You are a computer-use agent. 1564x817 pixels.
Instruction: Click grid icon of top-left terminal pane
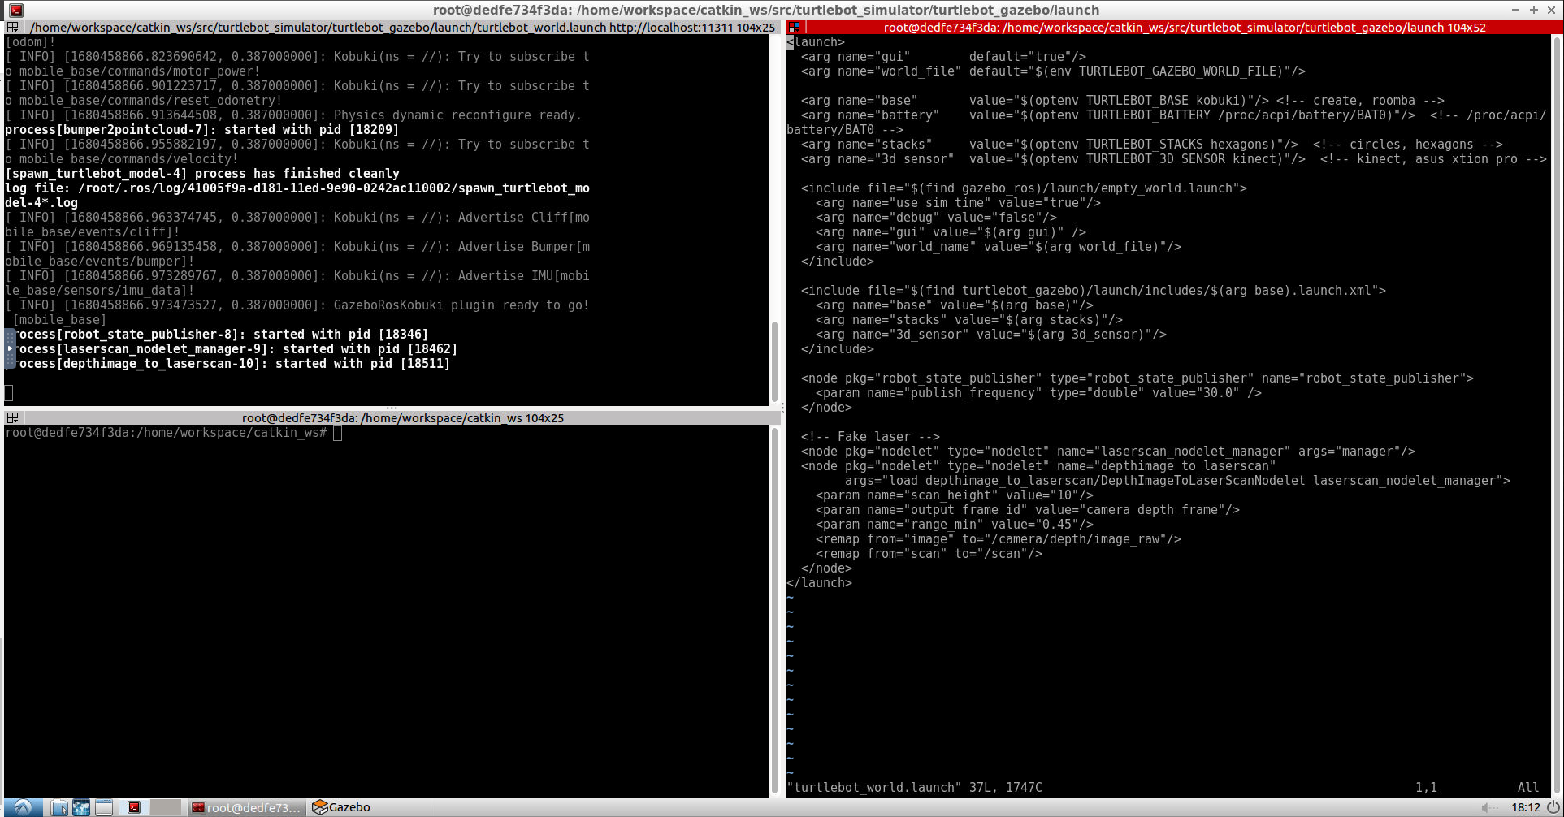pos(12,27)
